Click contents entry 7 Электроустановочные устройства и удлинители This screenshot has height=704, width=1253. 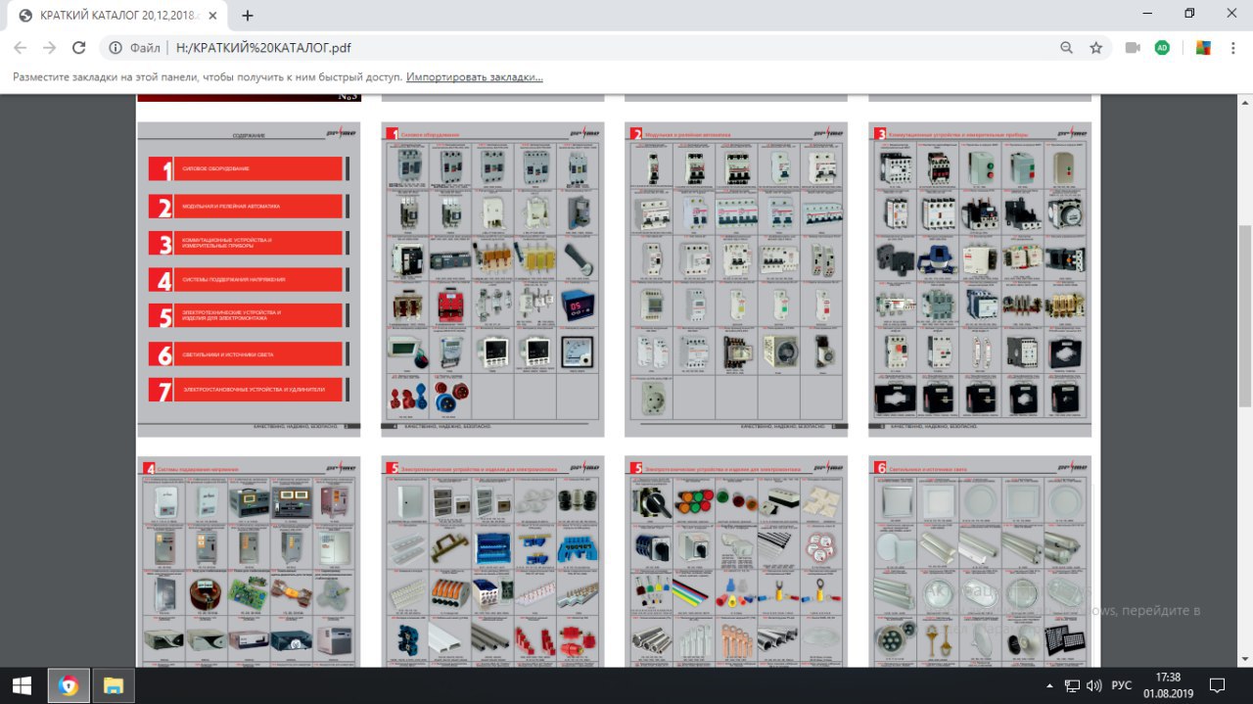tap(248, 390)
